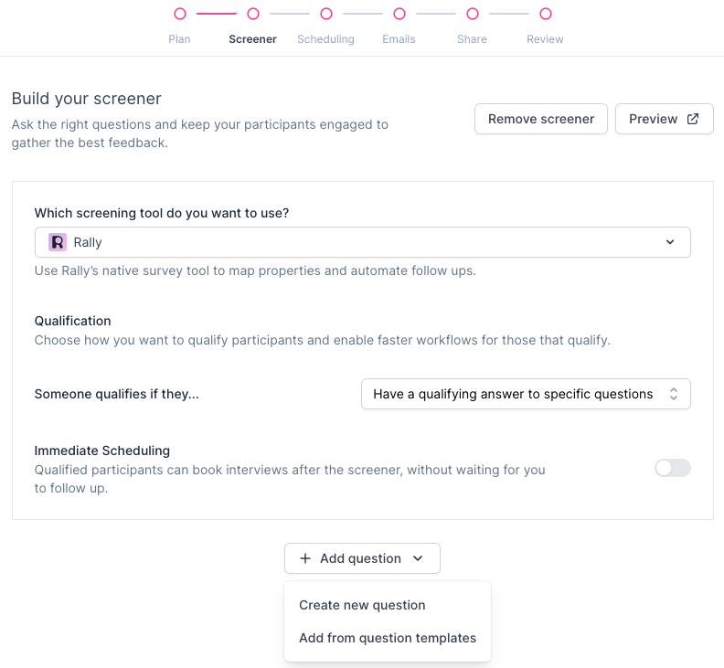The width and height of the screenshot is (724, 668).
Task: Jump to the Review step label
Action: [x=546, y=39]
